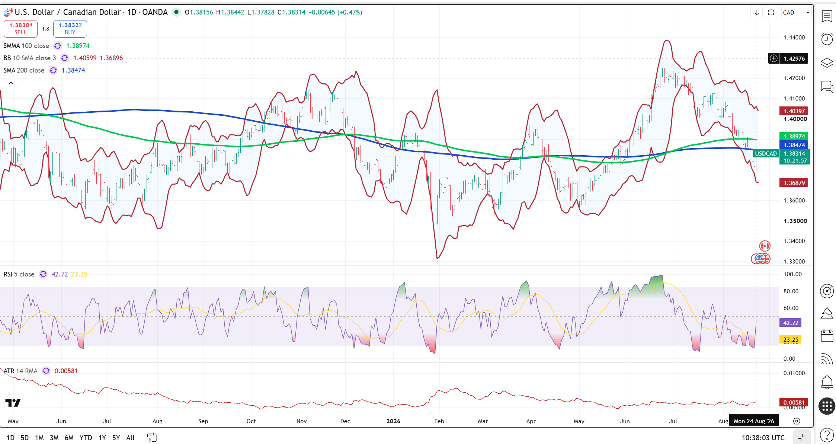Viewport: 836px width, 444px height.
Task: Click the BB 10 SMA close 3 label
Action: coord(30,58)
